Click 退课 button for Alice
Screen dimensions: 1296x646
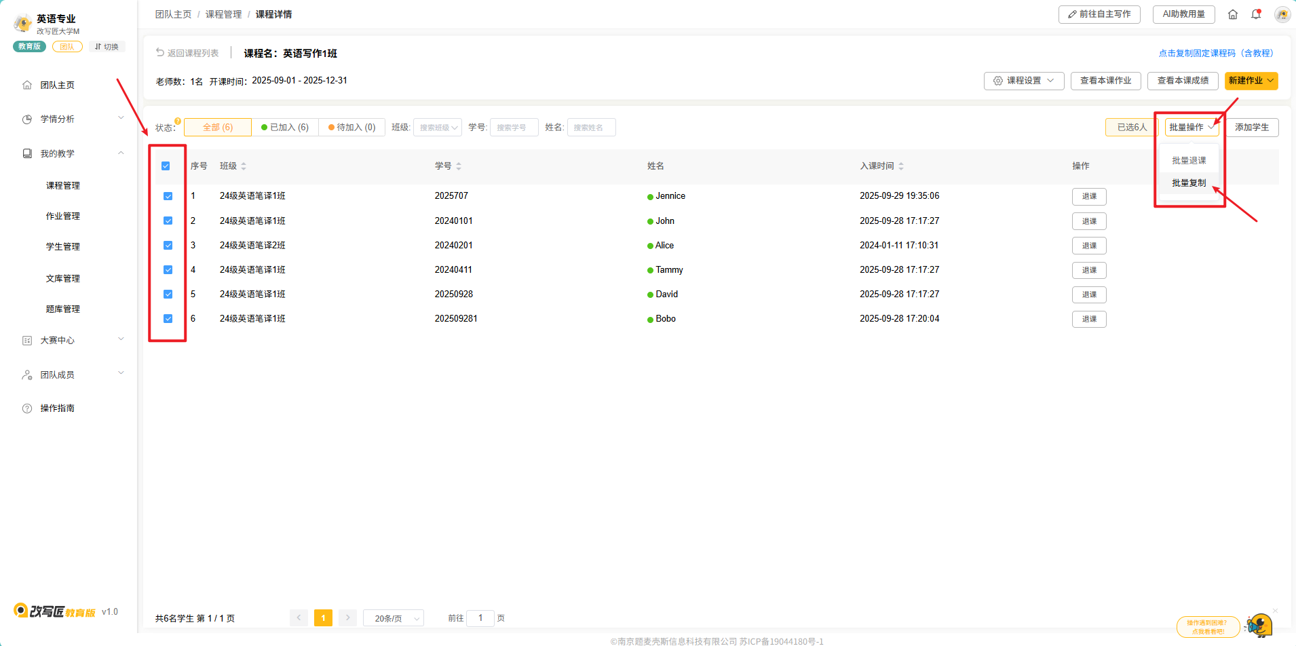click(1089, 246)
